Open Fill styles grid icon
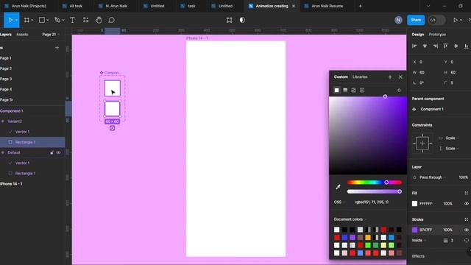 (x=466, y=193)
